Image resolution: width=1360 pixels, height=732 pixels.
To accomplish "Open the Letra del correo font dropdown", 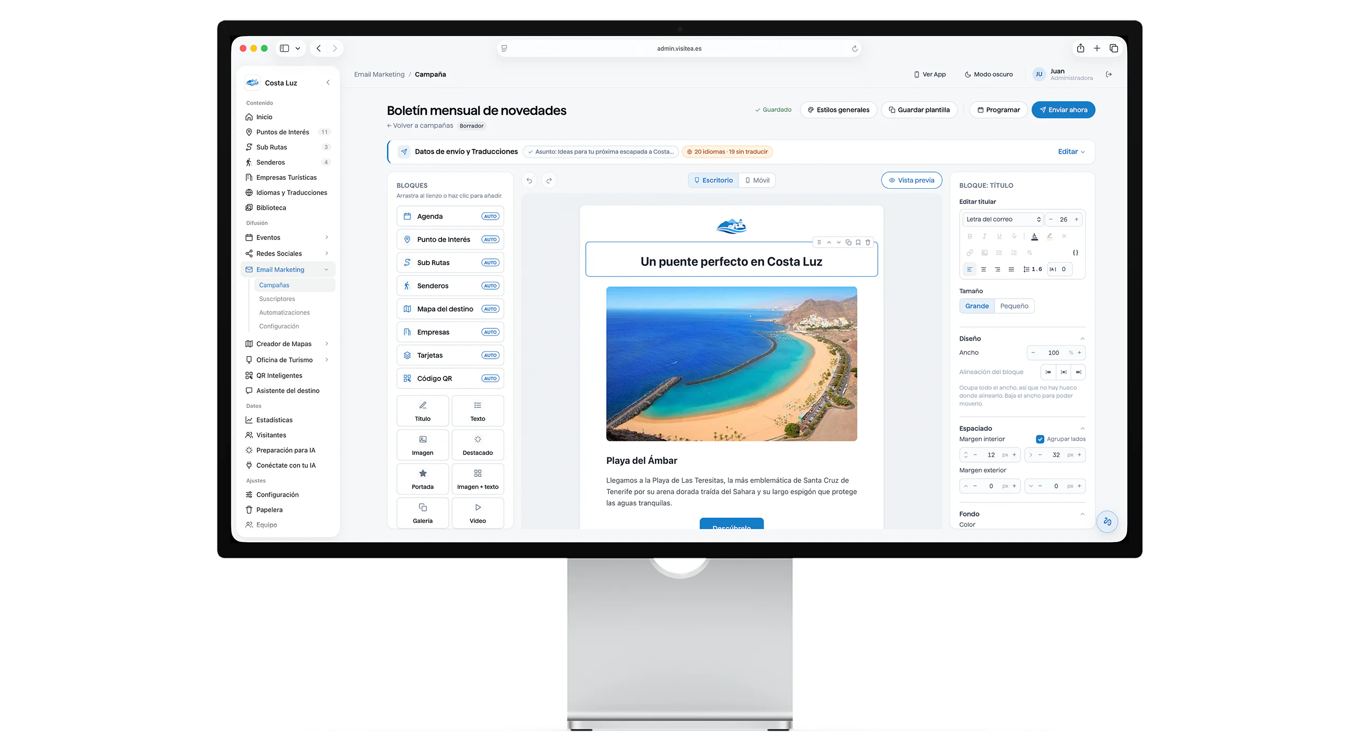I will click(1002, 219).
